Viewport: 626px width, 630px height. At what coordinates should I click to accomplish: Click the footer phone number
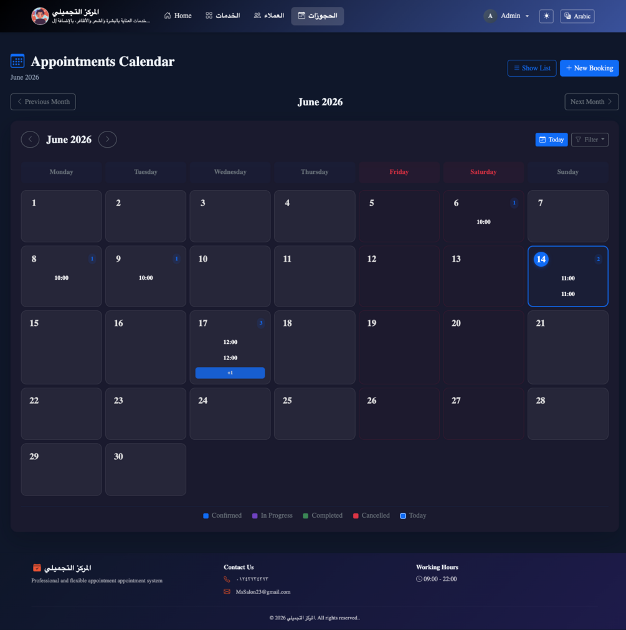pos(252,579)
